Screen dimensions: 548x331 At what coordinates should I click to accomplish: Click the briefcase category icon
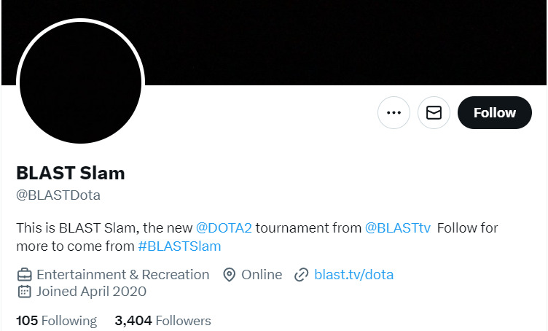[25, 275]
